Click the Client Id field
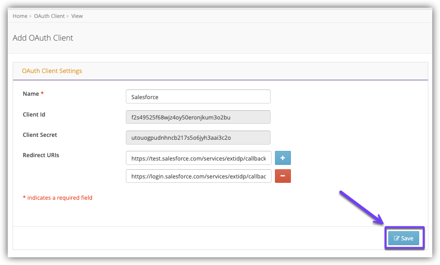This screenshot has width=440, height=265. pos(197,117)
